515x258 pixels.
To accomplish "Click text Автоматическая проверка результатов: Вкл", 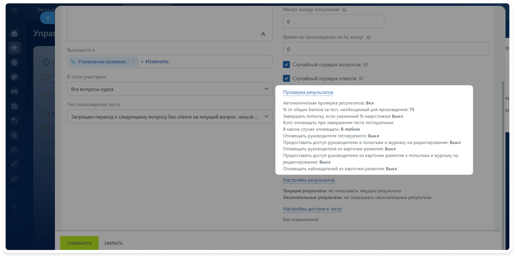I will (x=328, y=103).
